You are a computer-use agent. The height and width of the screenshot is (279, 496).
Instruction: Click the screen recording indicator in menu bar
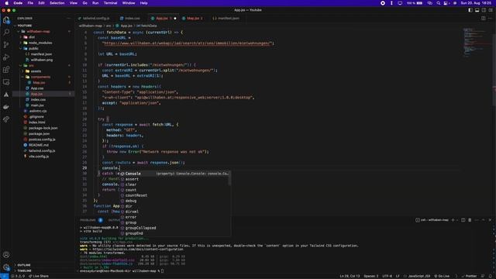tap(383, 3)
